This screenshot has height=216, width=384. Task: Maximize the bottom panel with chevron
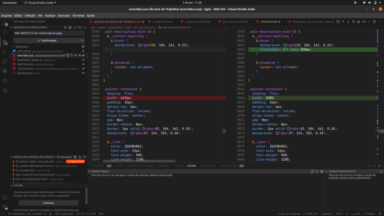pyautogui.click(x=374, y=166)
